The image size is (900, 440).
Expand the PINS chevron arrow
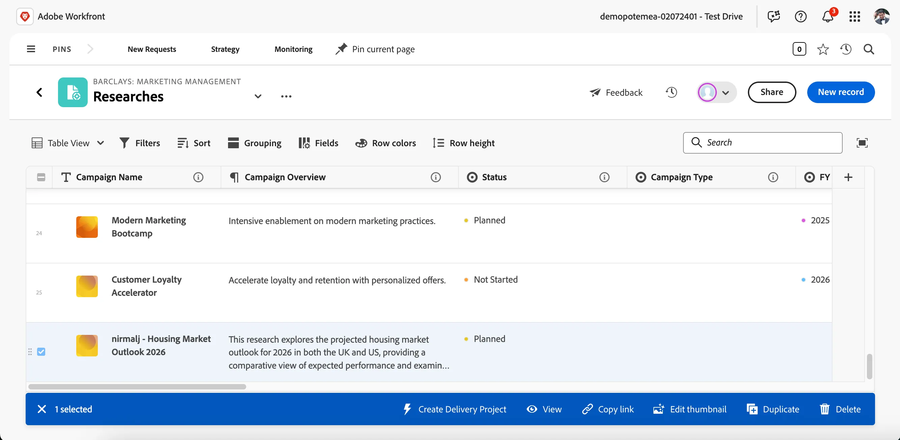pos(90,49)
